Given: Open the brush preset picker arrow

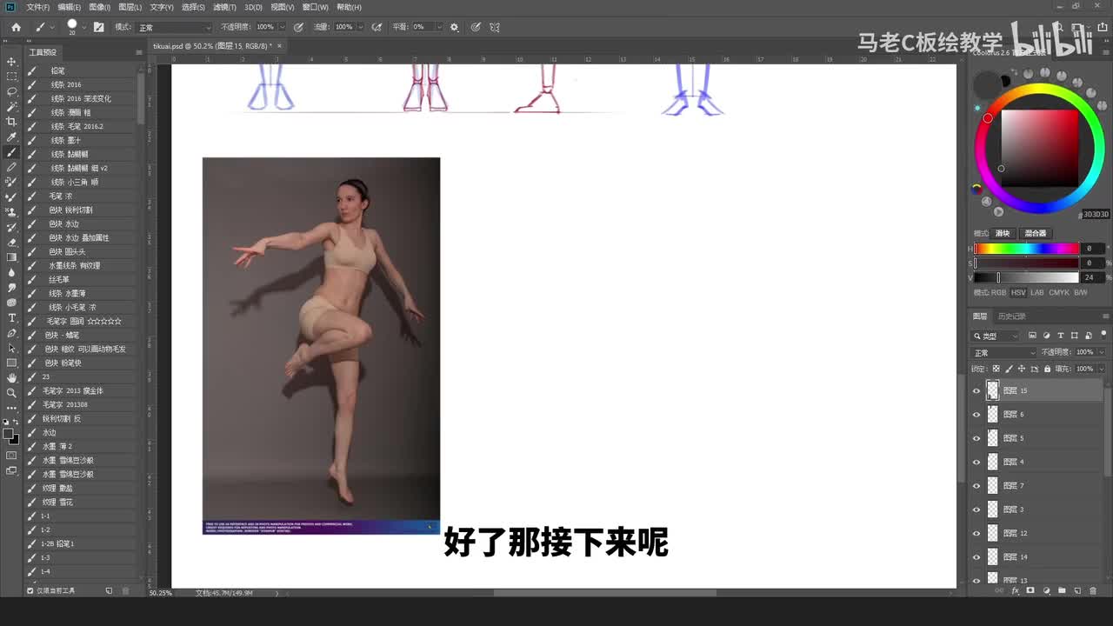Looking at the screenshot, I should click(x=83, y=27).
